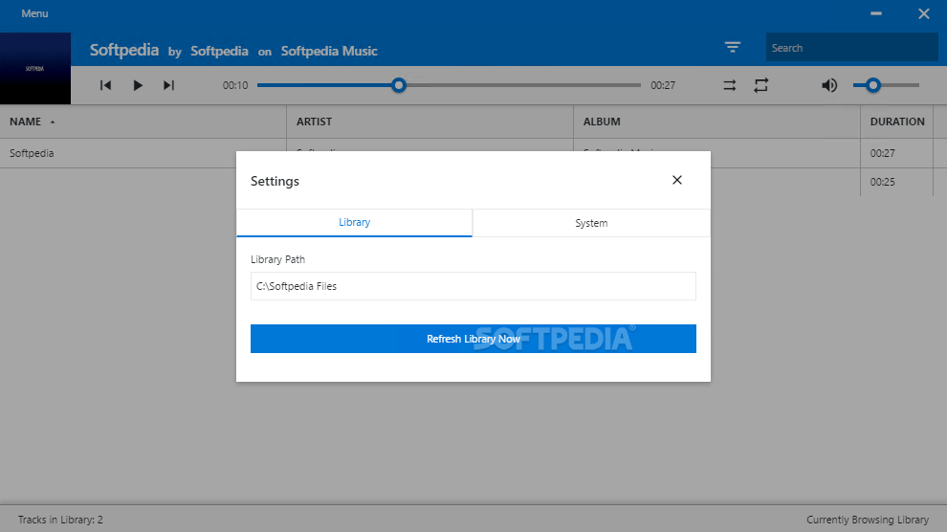This screenshot has height=532, width=947.
Task: Mute the volume speaker icon
Action: click(829, 85)
